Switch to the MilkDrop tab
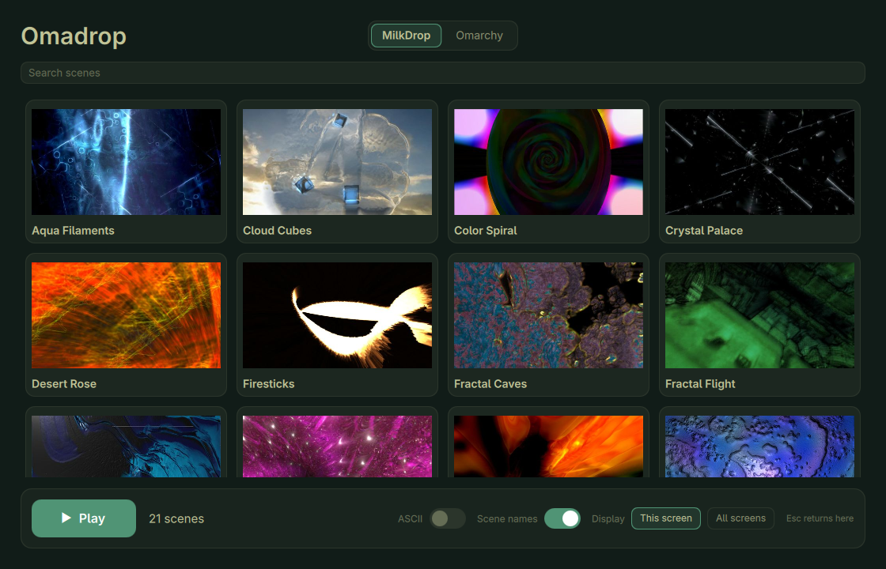 pyautogui.click(x=407, y=36)
